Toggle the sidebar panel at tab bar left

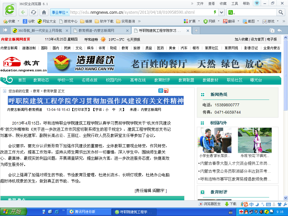tap(5, 30)
